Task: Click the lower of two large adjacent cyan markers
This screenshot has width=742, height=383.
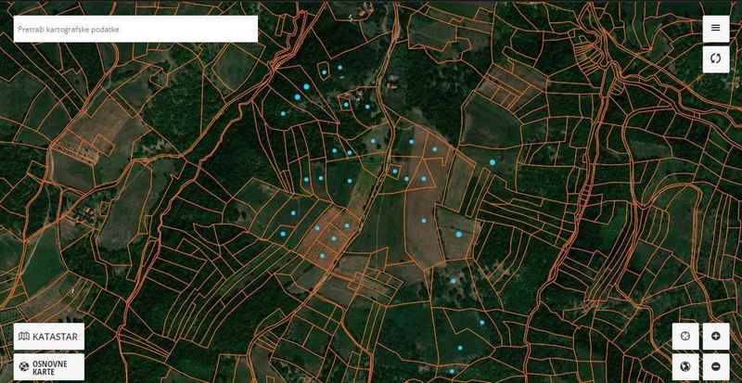Action: pos(297,96)
